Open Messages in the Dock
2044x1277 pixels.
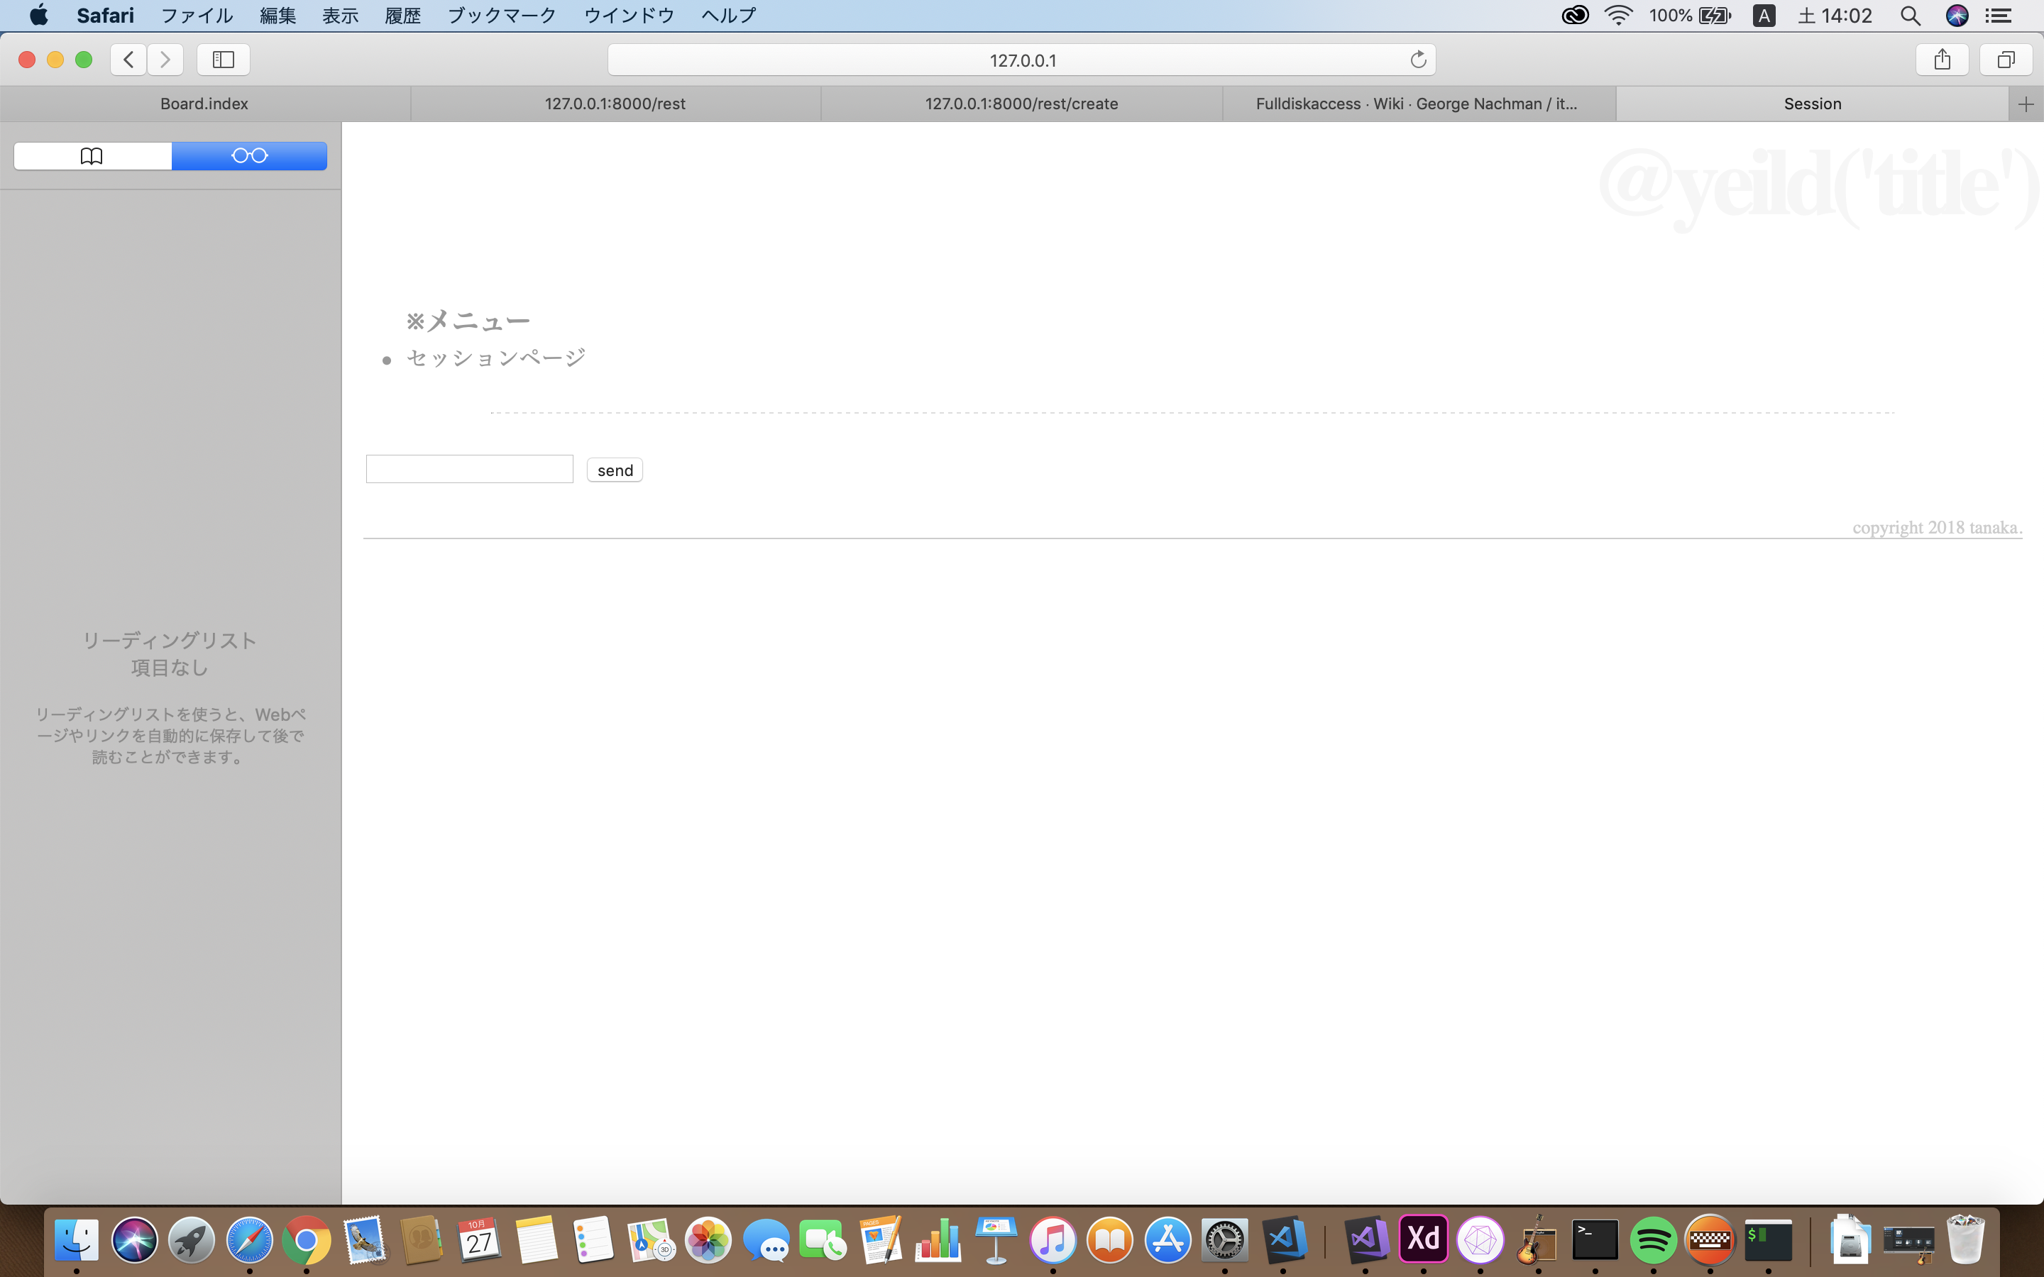[766, 1240]
